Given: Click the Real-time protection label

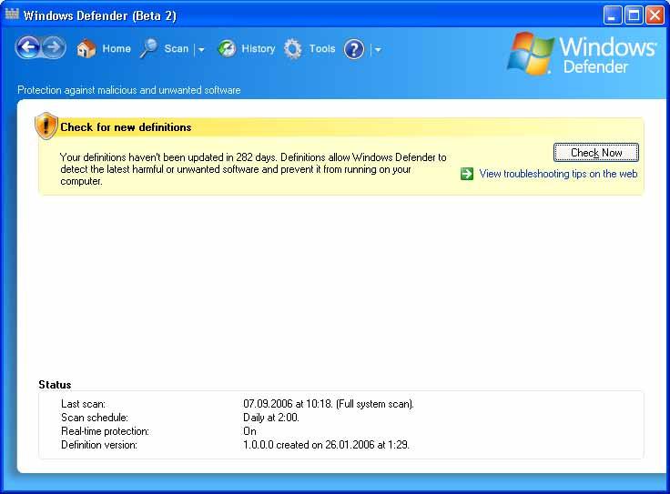Looking at the screenshot, I should pos(105,431).
